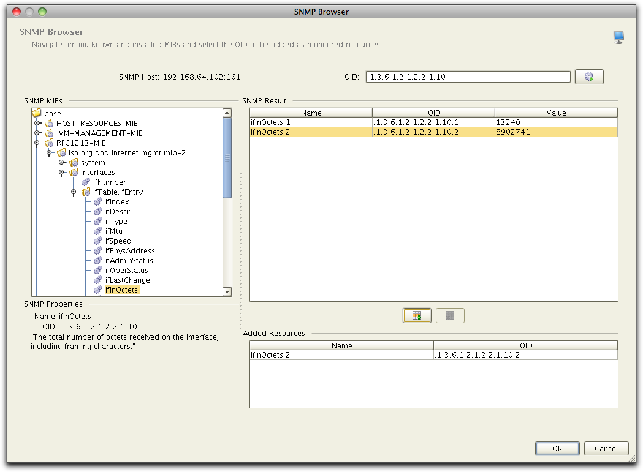Click the RFC1213-MIB folder icon
This screenshot has width=643, height=472.
(49, 143)
